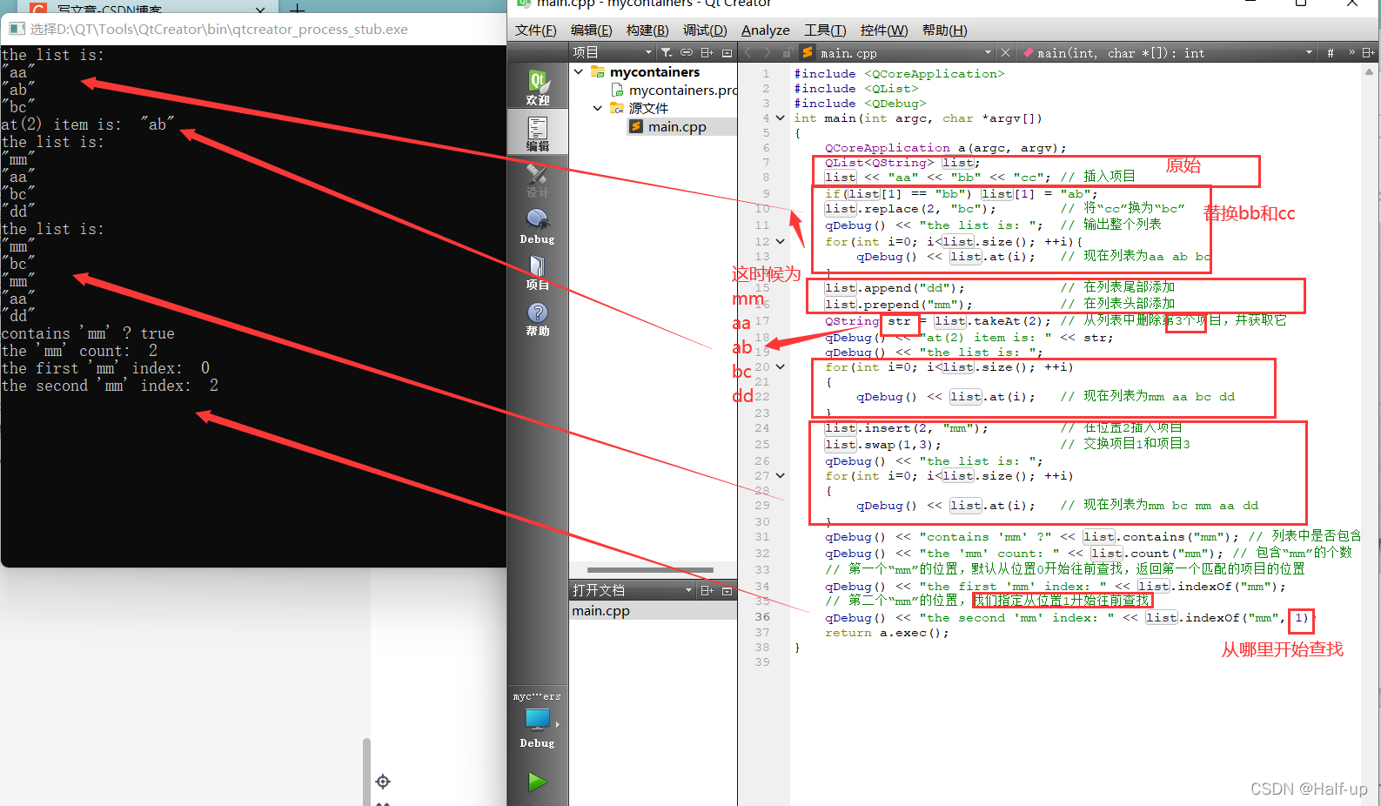Switch to the Debug mode in the sidebar
The image size is (1381, 806).
click(538, 225)
